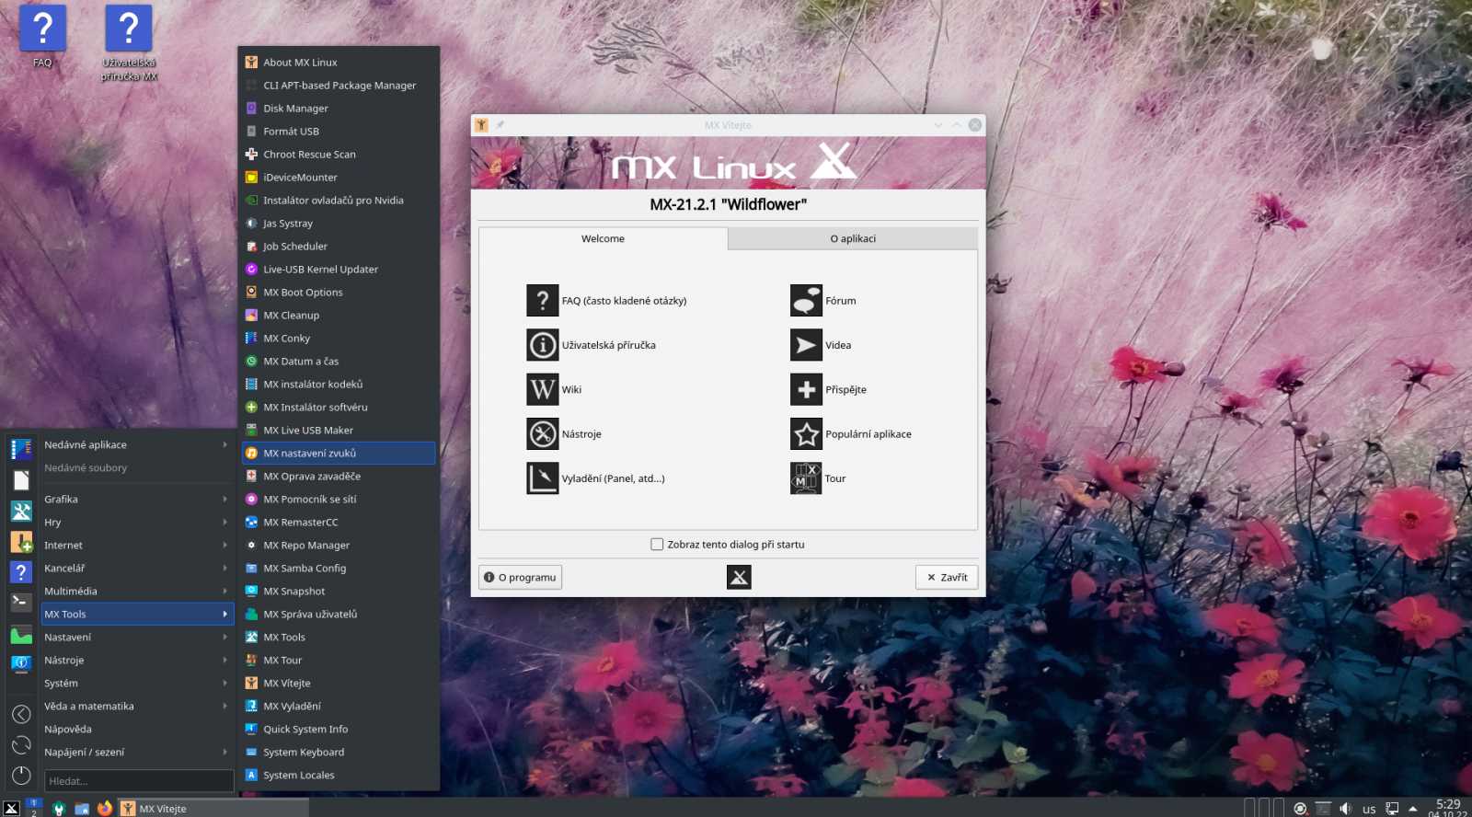Click the 'us' keyboard layout indicator

click(1369, 809)
